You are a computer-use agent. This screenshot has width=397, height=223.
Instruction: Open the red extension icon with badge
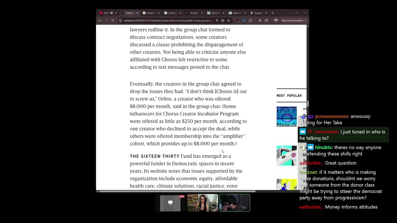click(x=238, y=21)
